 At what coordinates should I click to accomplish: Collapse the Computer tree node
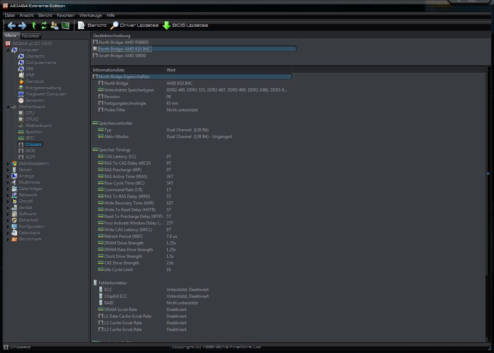8,50
